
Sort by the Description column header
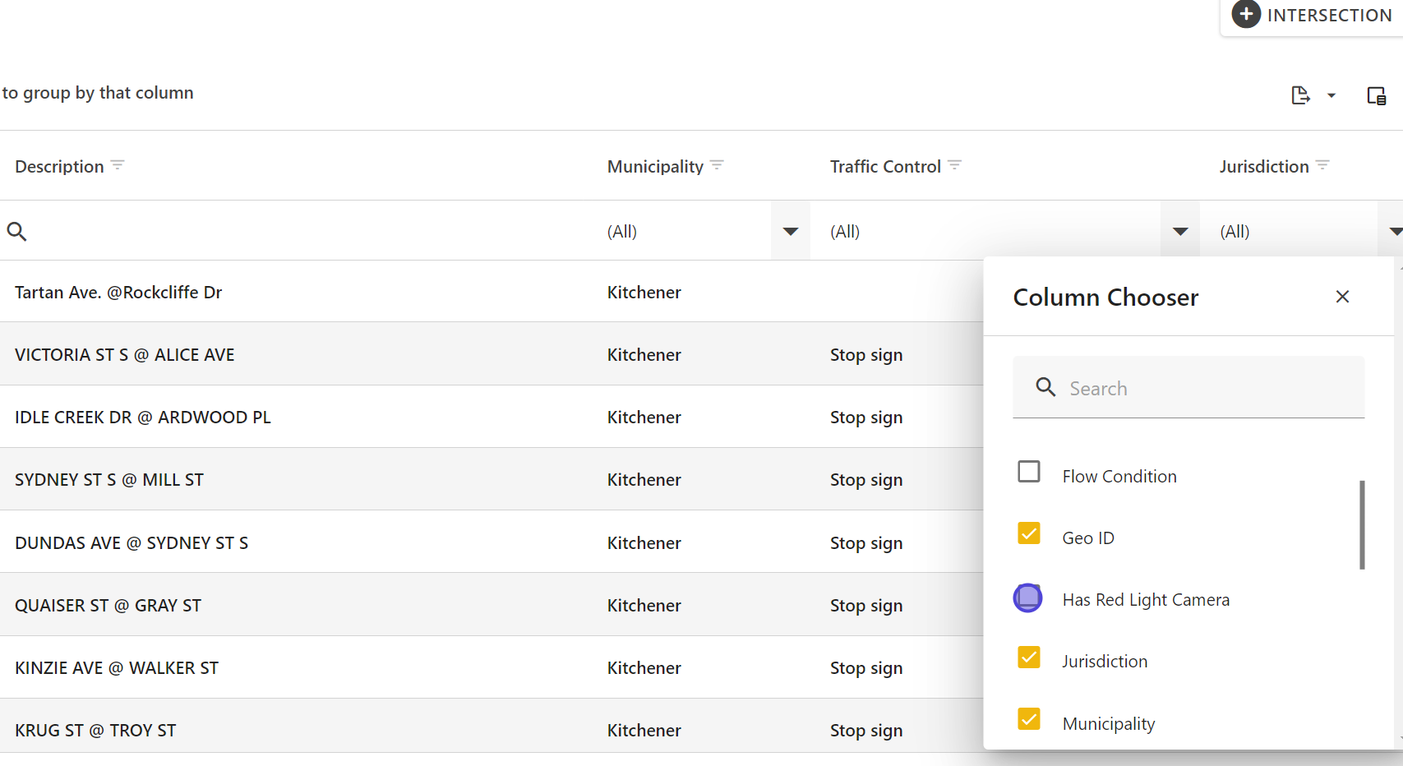[x=59, y=167]
